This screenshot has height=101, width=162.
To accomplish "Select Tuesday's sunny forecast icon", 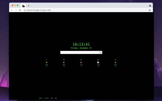I will click(115, 62).
